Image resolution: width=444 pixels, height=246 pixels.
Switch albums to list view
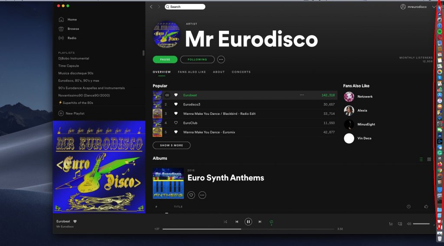(x=421, y=159)
